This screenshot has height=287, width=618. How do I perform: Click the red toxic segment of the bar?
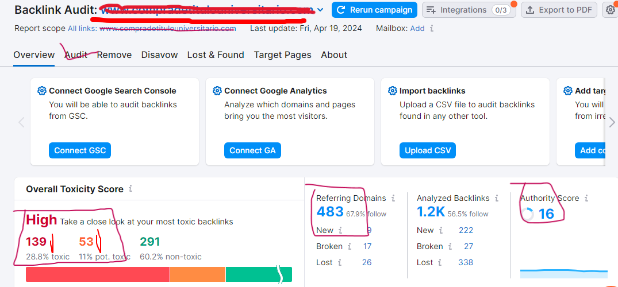tap(98, 274)
